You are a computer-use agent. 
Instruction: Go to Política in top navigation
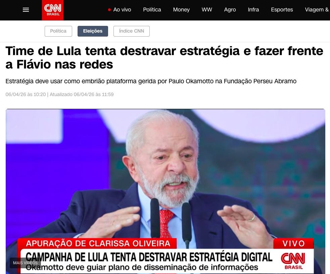(x=152, y=10)
